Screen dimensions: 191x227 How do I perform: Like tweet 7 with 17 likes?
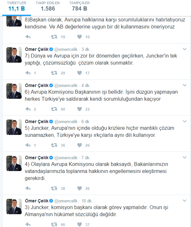pos(80,73)
